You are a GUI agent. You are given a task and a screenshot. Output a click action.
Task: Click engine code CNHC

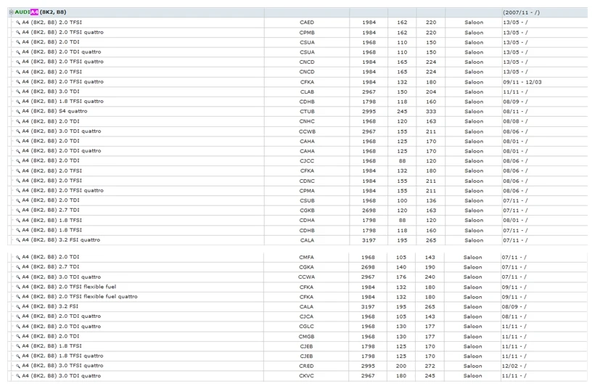(x=307, y=121)
